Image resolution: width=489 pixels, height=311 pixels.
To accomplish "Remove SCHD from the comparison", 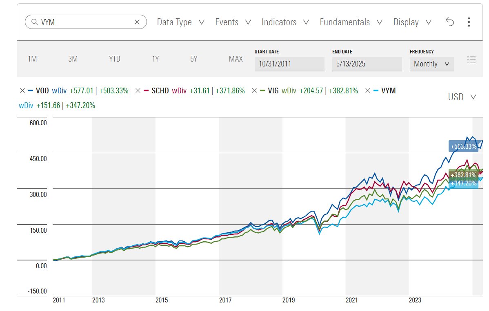I will (x=138, y=90).
